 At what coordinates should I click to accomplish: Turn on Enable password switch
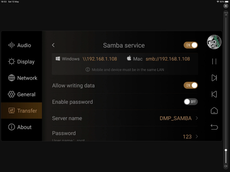[x=191, y=102]
